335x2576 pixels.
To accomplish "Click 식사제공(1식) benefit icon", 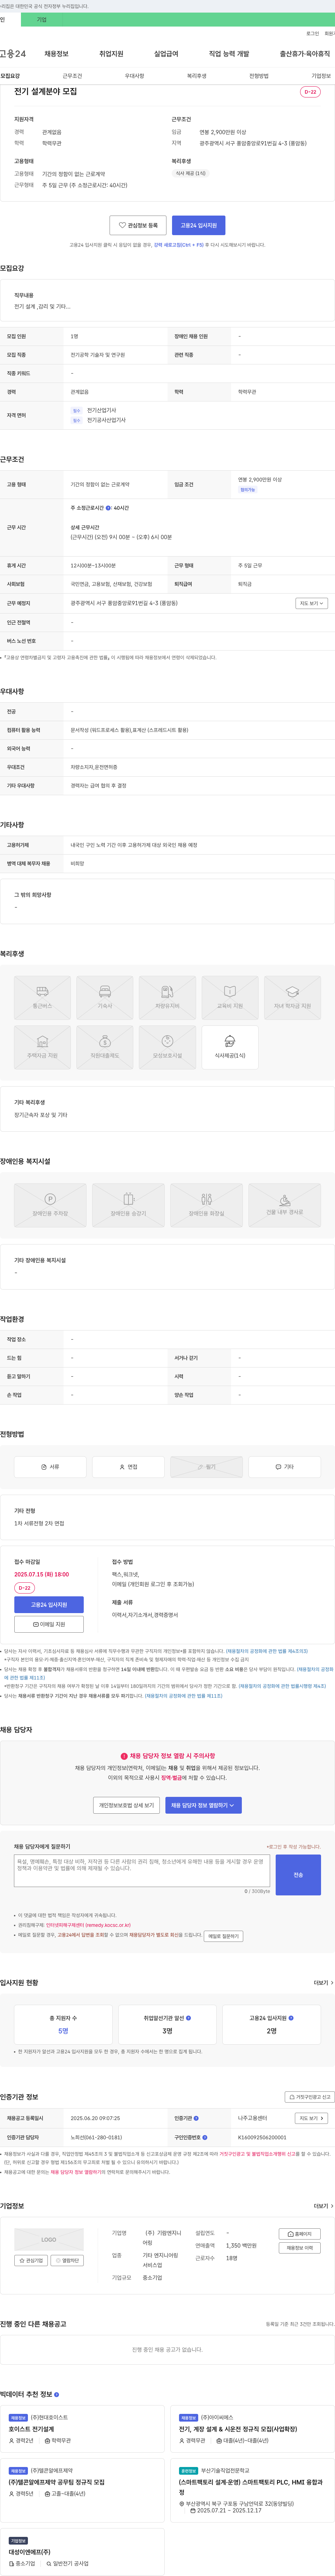I will [x=230, y=1047].
